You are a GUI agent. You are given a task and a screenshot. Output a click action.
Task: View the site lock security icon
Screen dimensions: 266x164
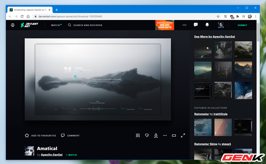point(35,17)
